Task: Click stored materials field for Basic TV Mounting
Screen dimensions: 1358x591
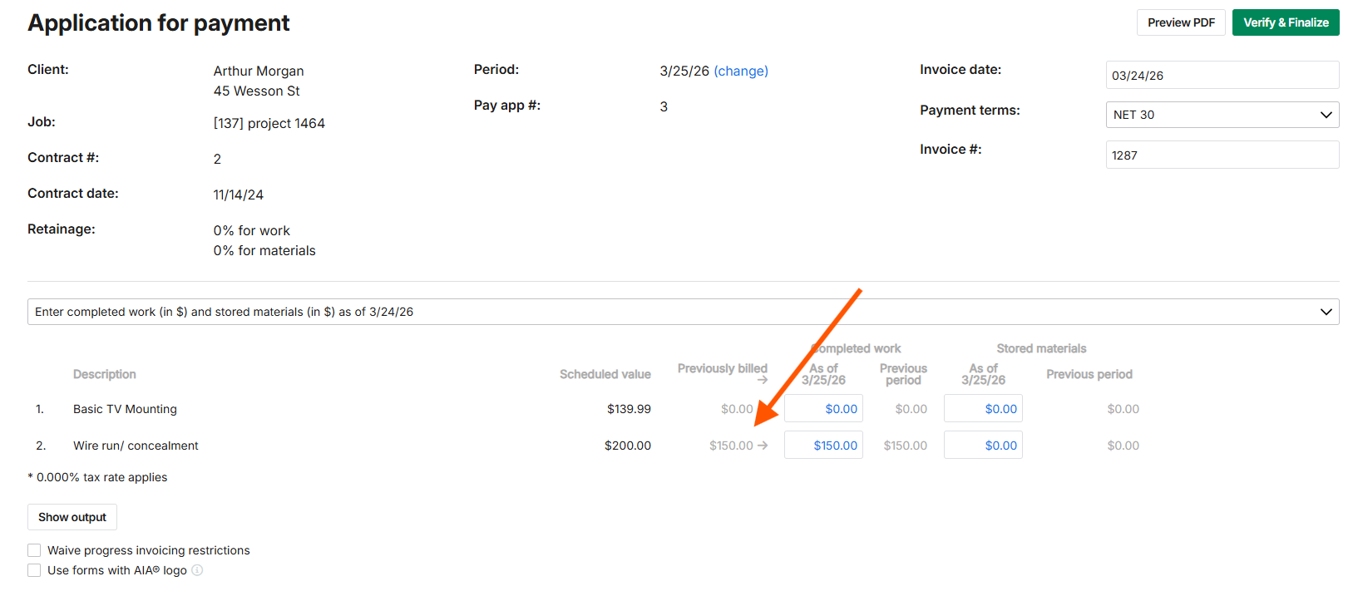Action: (x=983, y=409)
